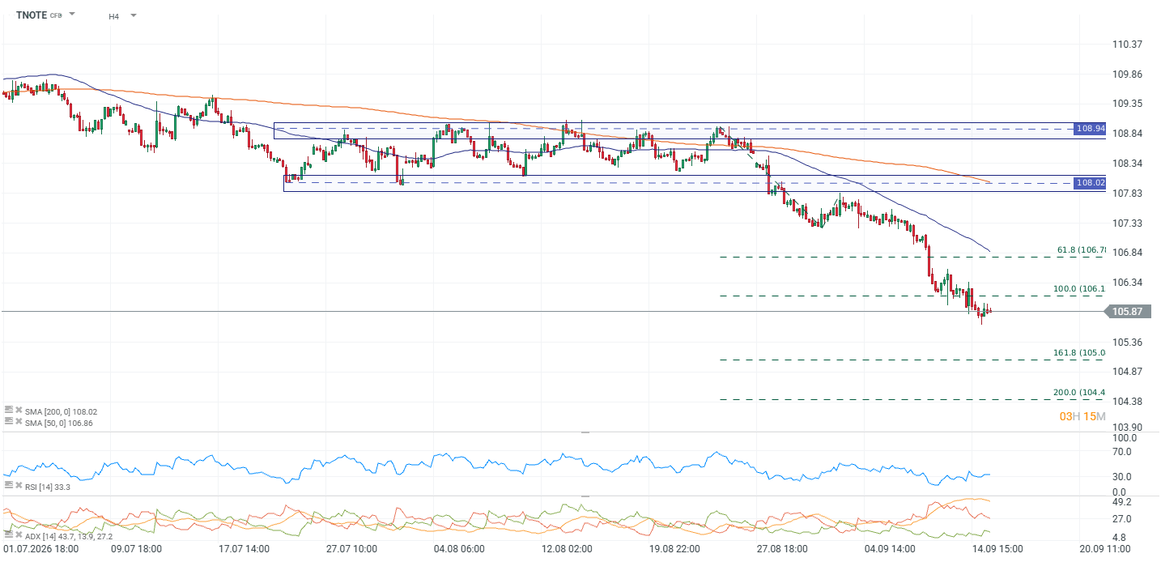Click the RSI [14] 33.3 label
This screenshot has height=562, width=1161.
click(48, 486)
